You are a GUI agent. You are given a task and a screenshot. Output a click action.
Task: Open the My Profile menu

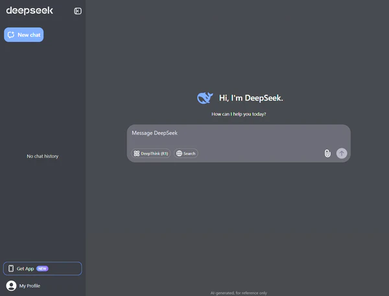[x=29, y=286]
